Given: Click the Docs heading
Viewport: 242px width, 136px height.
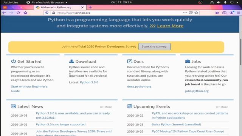Looking at the screenshot, I should pos(138,61).
